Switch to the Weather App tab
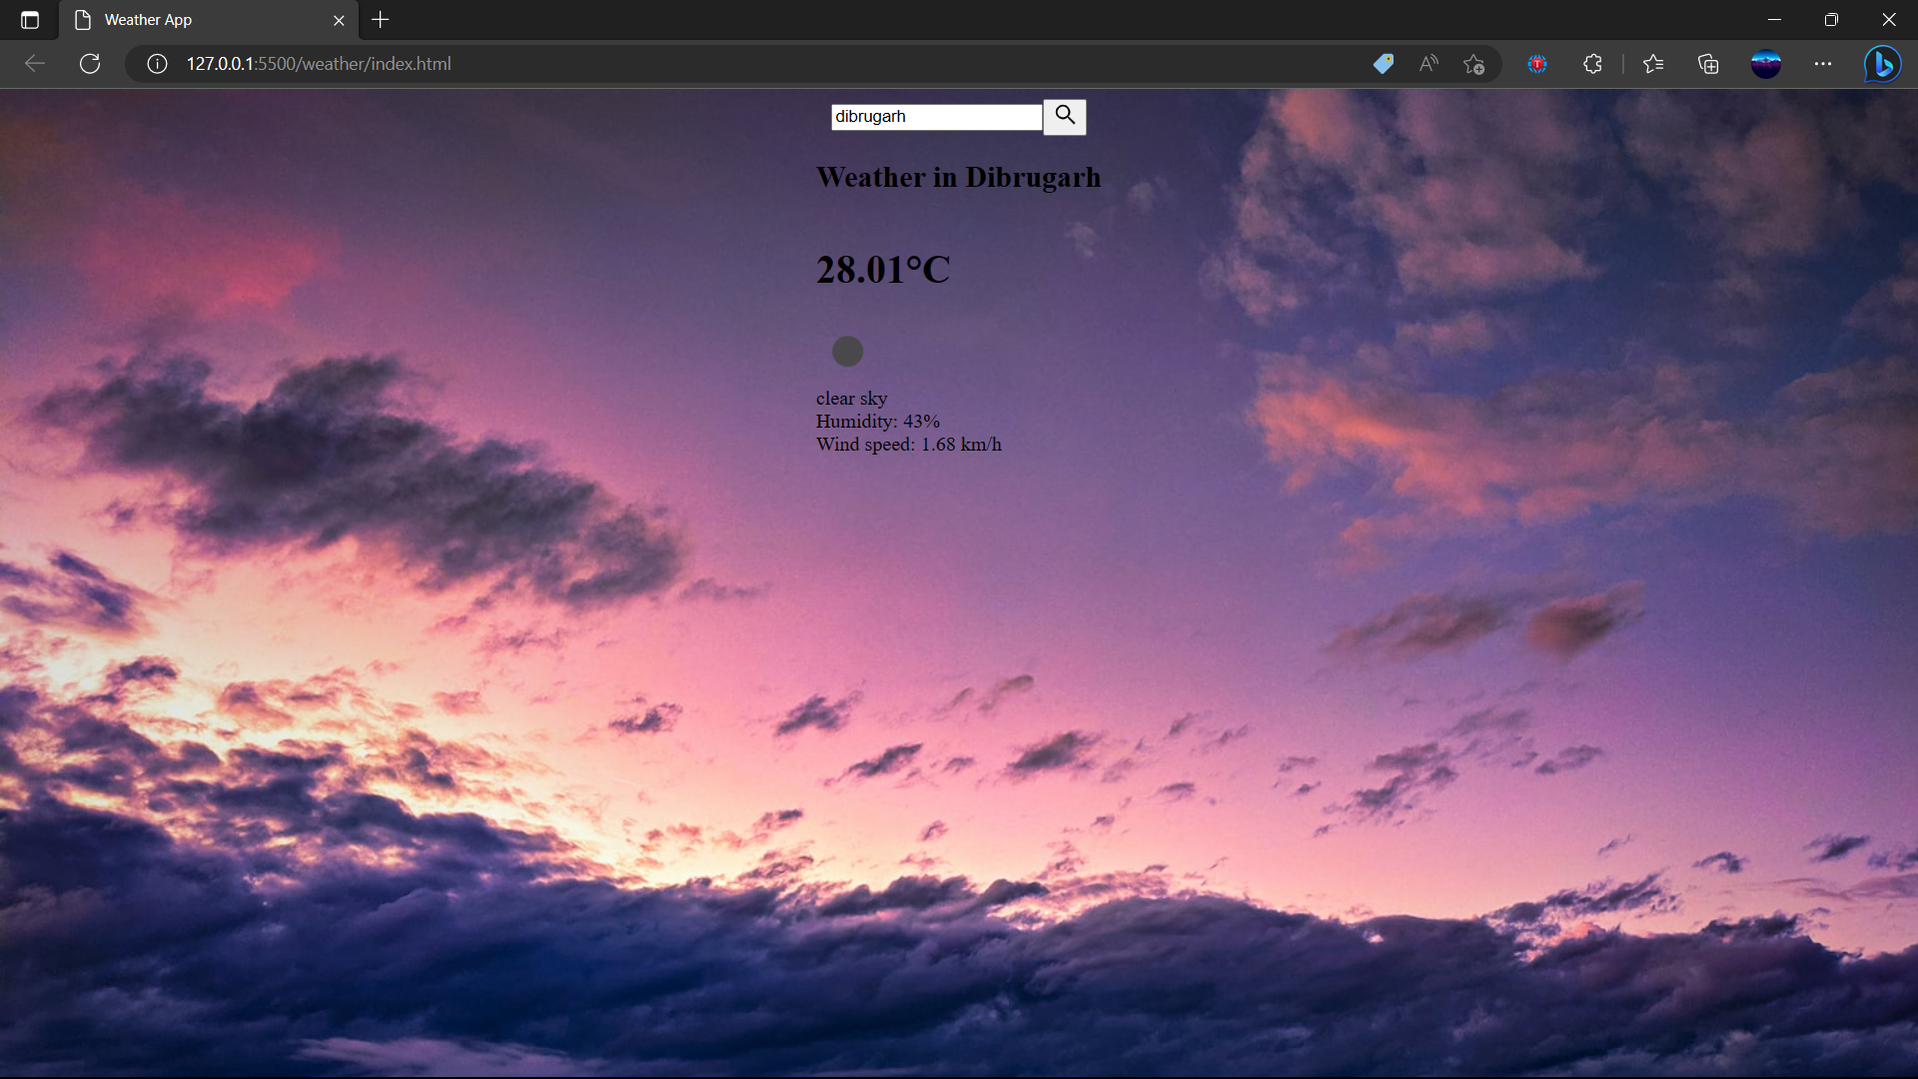 208,20
